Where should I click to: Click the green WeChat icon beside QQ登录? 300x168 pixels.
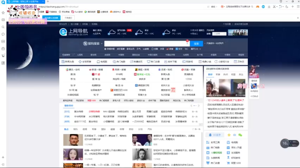click(x=240, y=135)
